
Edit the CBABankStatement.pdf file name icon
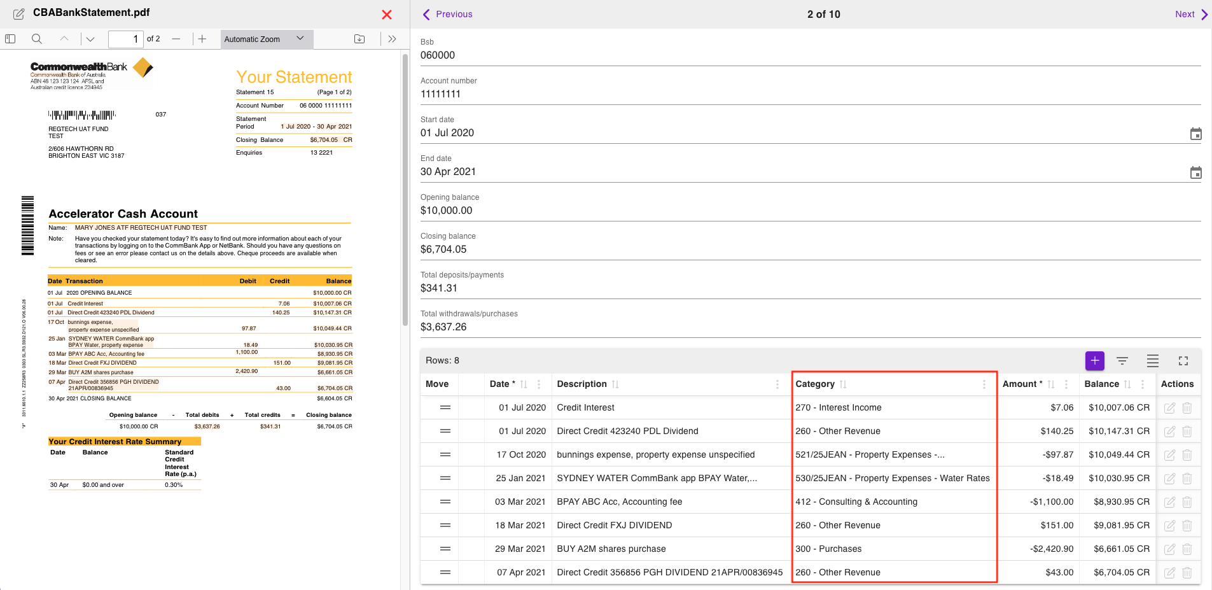pos(19,13)
